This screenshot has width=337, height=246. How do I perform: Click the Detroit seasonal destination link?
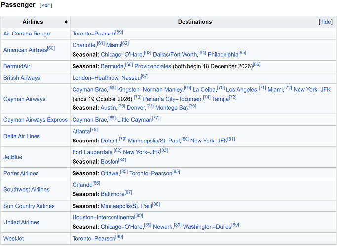coord(109,141)
